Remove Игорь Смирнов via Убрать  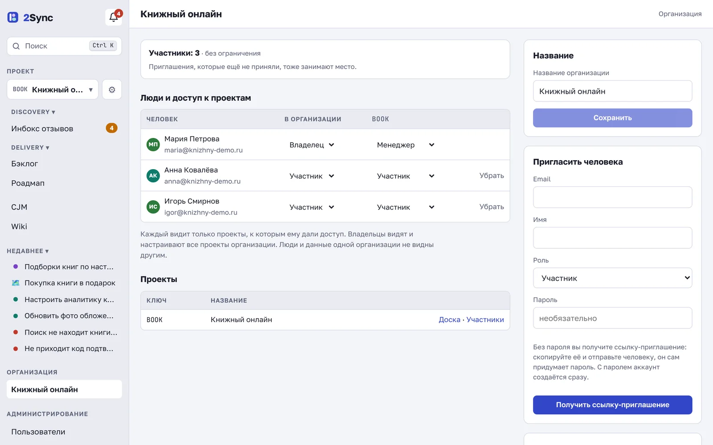[492, 206]
